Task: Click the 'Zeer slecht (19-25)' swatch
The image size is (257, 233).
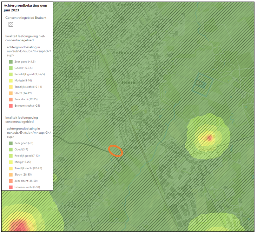Action: [x=11, y=100]
